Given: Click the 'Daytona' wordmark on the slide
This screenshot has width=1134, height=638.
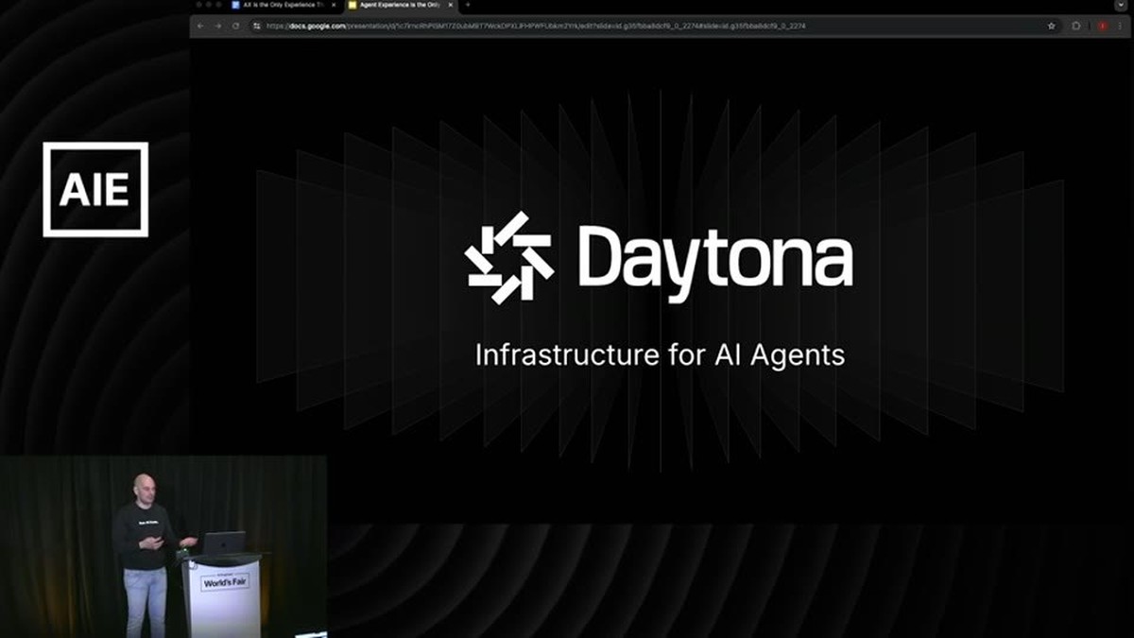Looking at the screenshot, I should pos(715,256).
